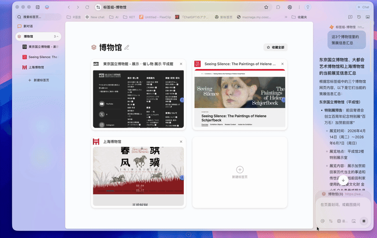Viewport: 377px width, 238px height.
Task: Open site settings icon in address bar
Action: click(98, 7)
